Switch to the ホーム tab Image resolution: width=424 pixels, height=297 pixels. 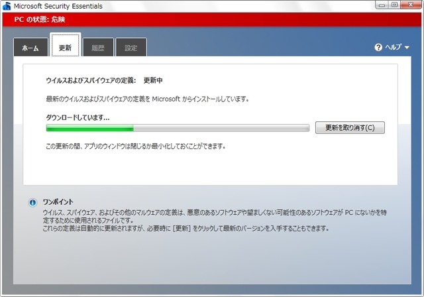tap(30, 48)
